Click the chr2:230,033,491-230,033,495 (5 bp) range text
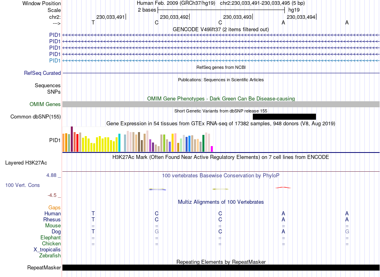The width and height of the screenshot is (380, 277). [262, 3]
